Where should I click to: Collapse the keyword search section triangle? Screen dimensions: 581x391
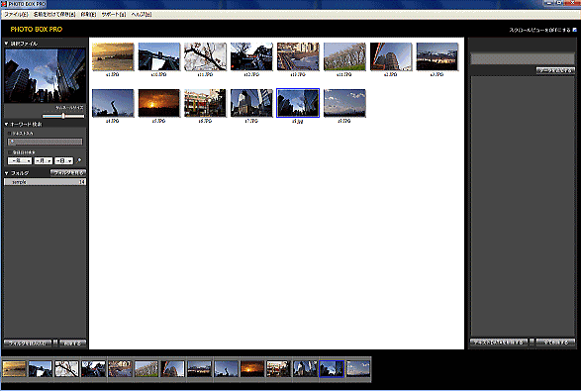click(6, 124)
